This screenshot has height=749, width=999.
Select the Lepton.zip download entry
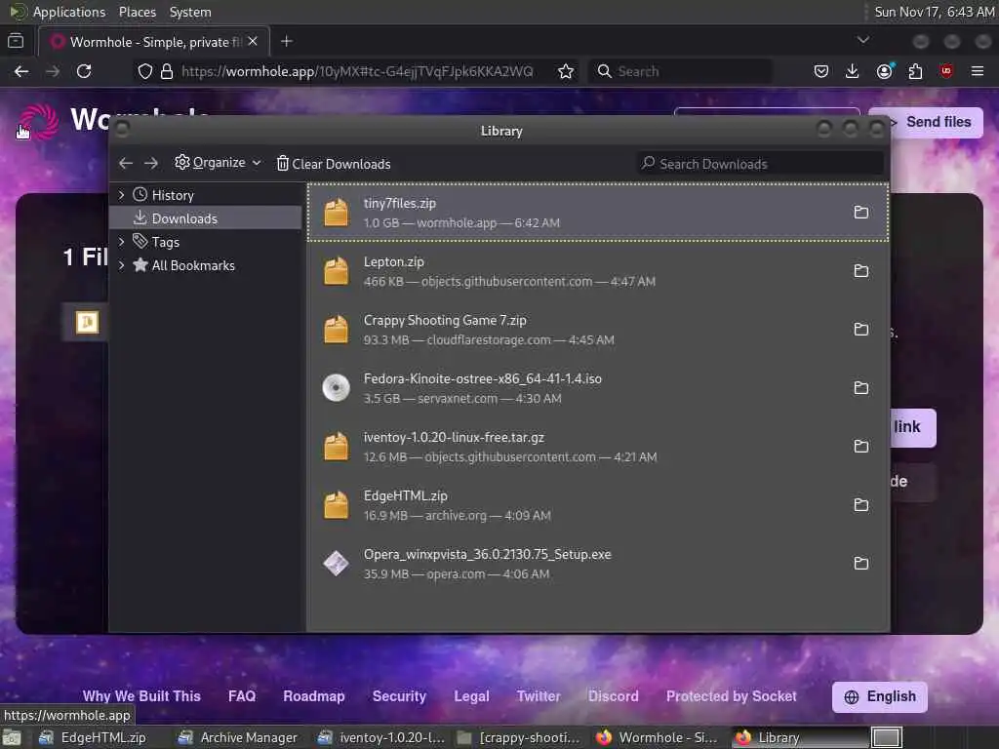click(598, 271)
